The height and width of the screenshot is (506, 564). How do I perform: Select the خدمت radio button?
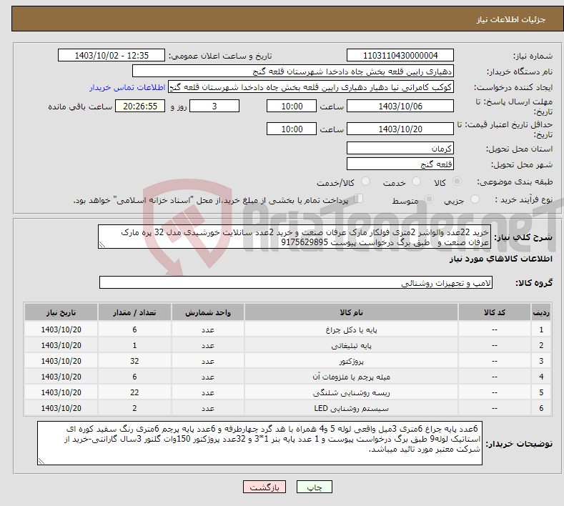coord(416,182)
